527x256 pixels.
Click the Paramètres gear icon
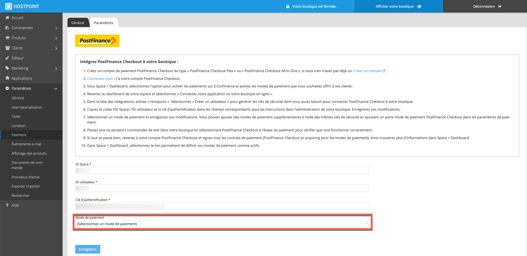tap(7, 89)
